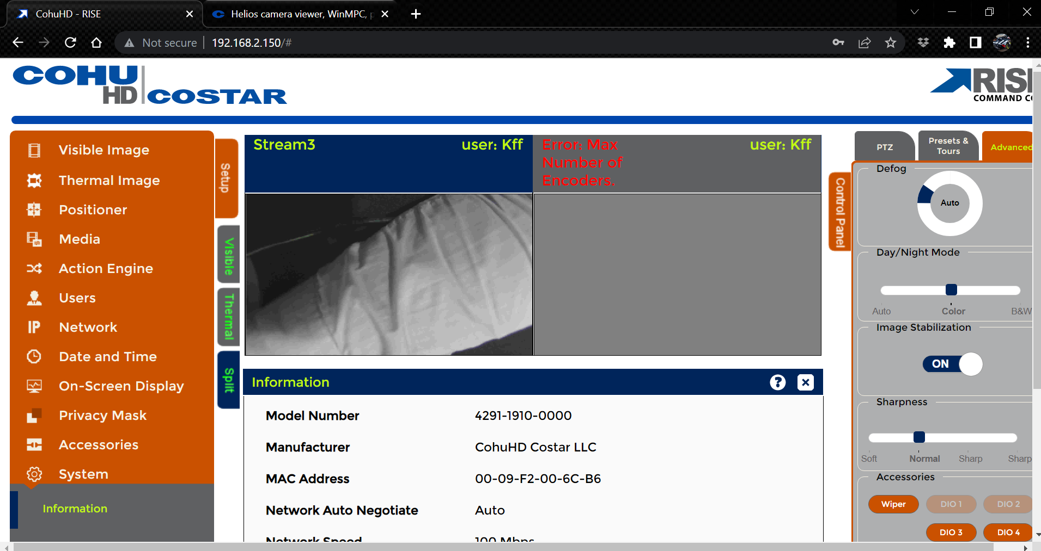Expand the tab search dropdown arrow

pyautogui.click(x=915, y=12)
